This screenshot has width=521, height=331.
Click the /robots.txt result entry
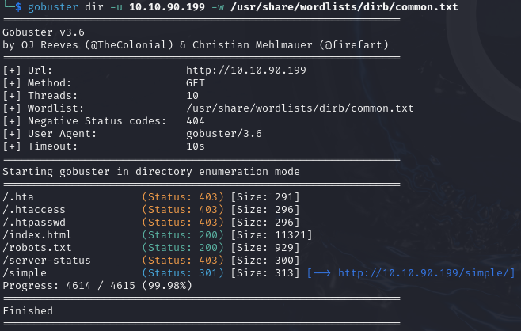(x=36, y=247)
